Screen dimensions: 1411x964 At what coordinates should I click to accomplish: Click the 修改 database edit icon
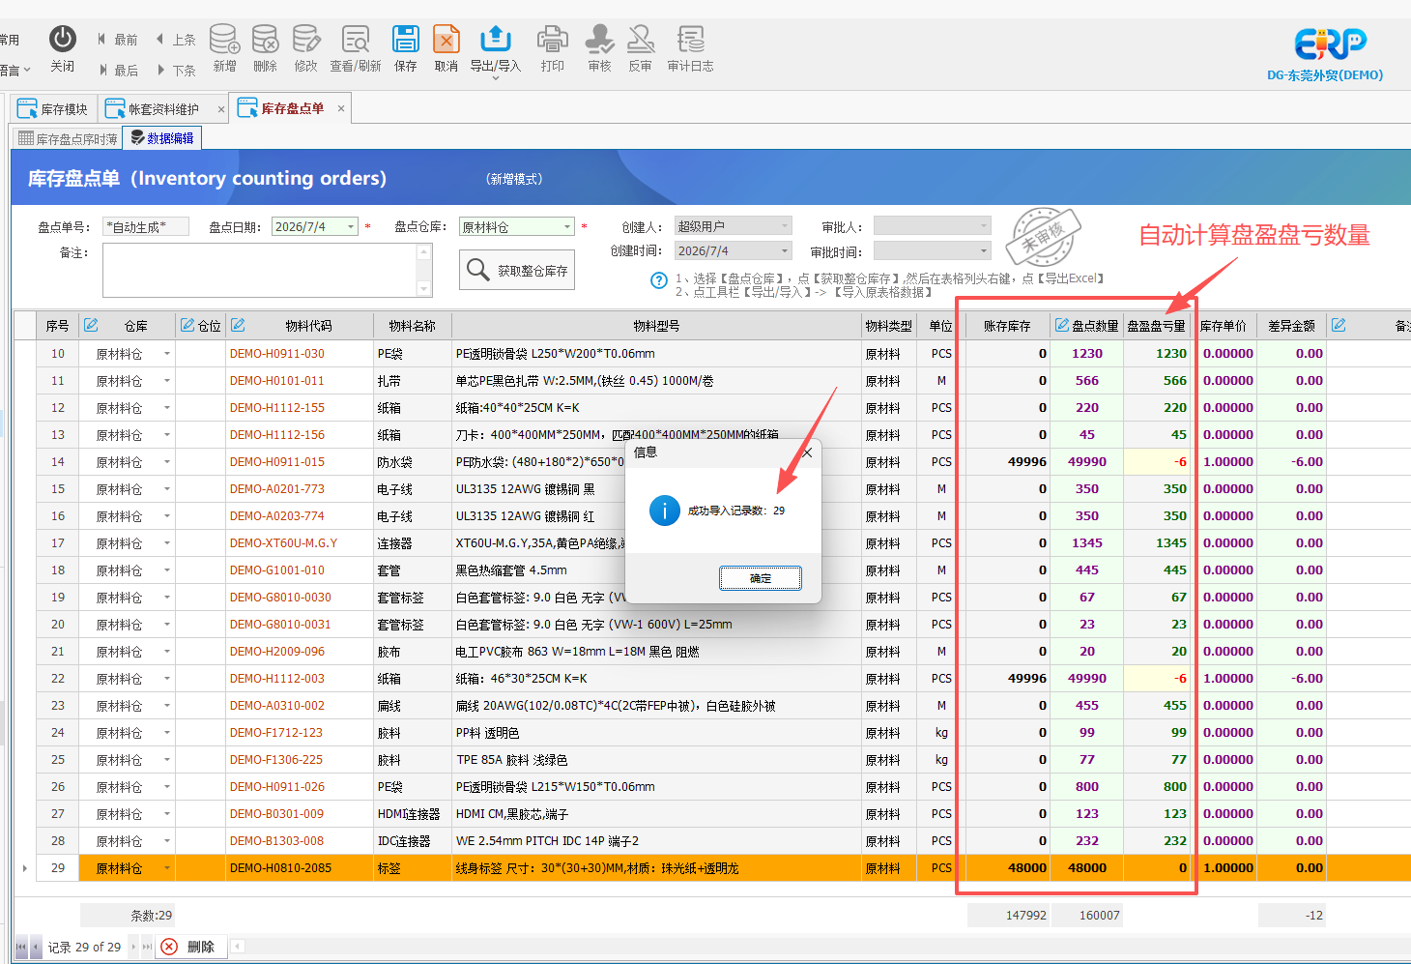[306, 39]
